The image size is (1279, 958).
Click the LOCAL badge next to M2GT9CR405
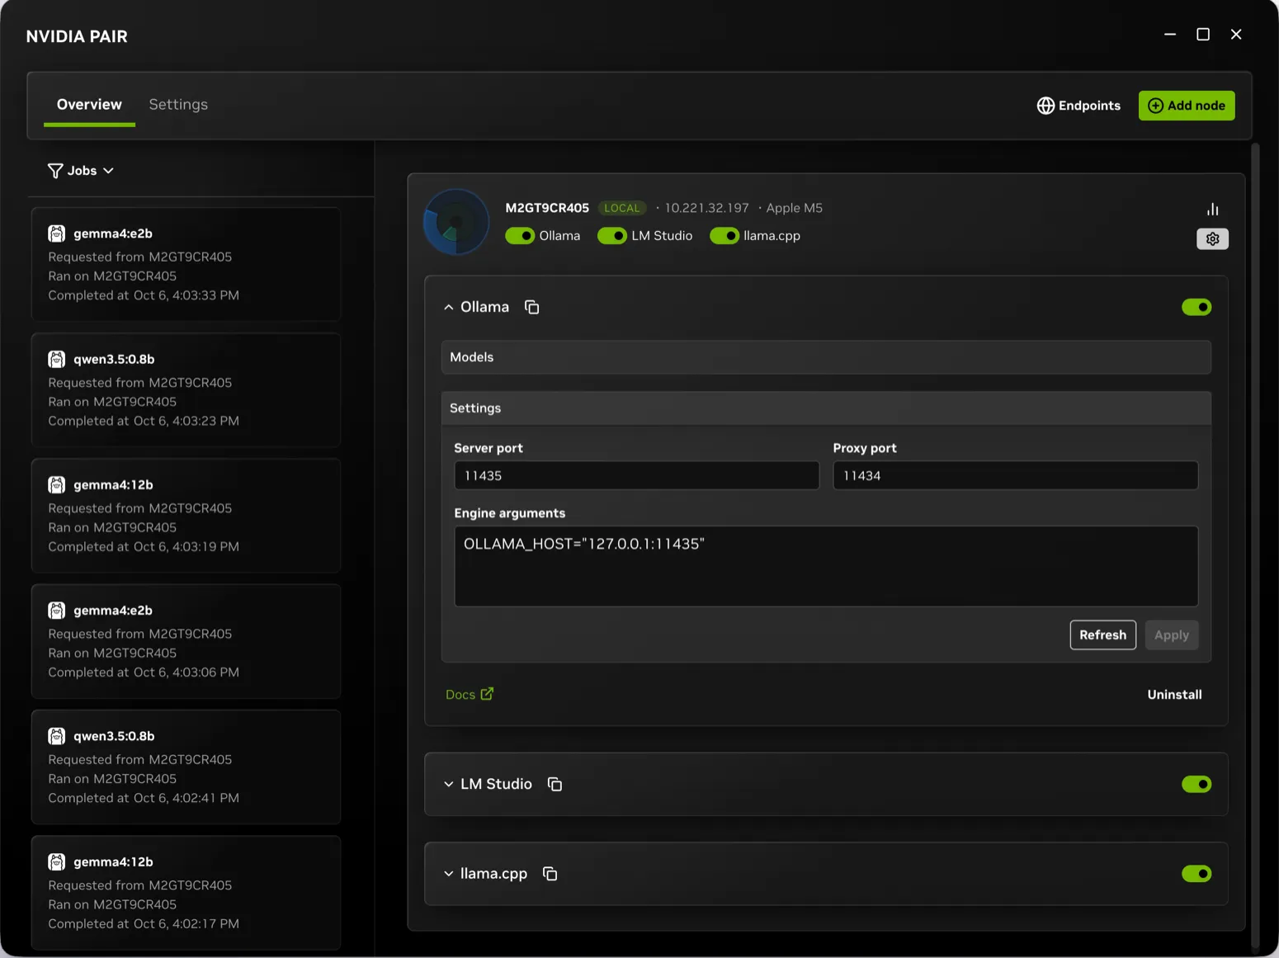pyautogui.click(x=621, y=208)
